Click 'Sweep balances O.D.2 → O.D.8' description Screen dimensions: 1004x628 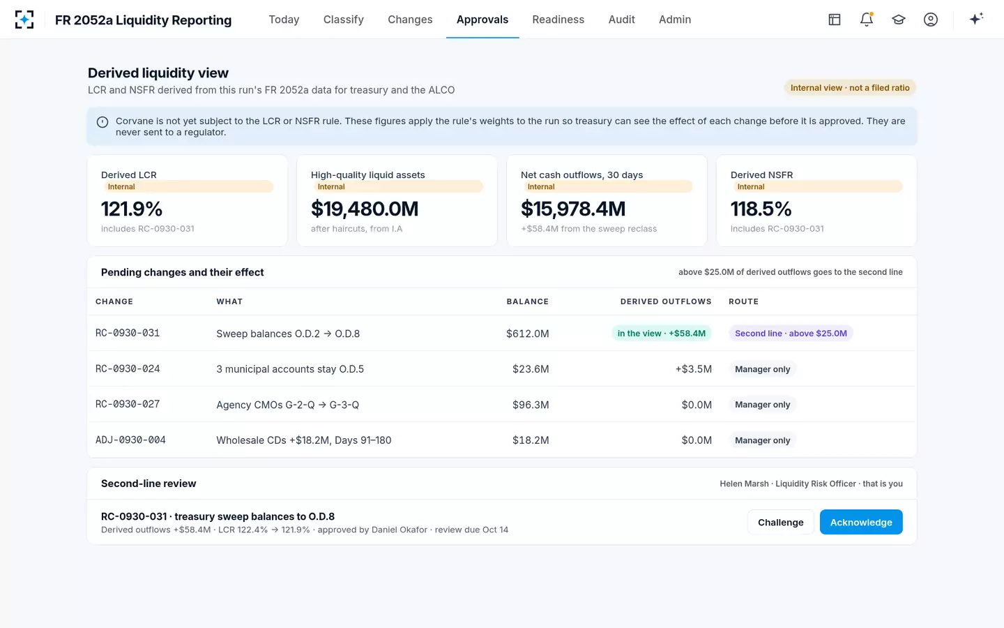tap(288, 334)
